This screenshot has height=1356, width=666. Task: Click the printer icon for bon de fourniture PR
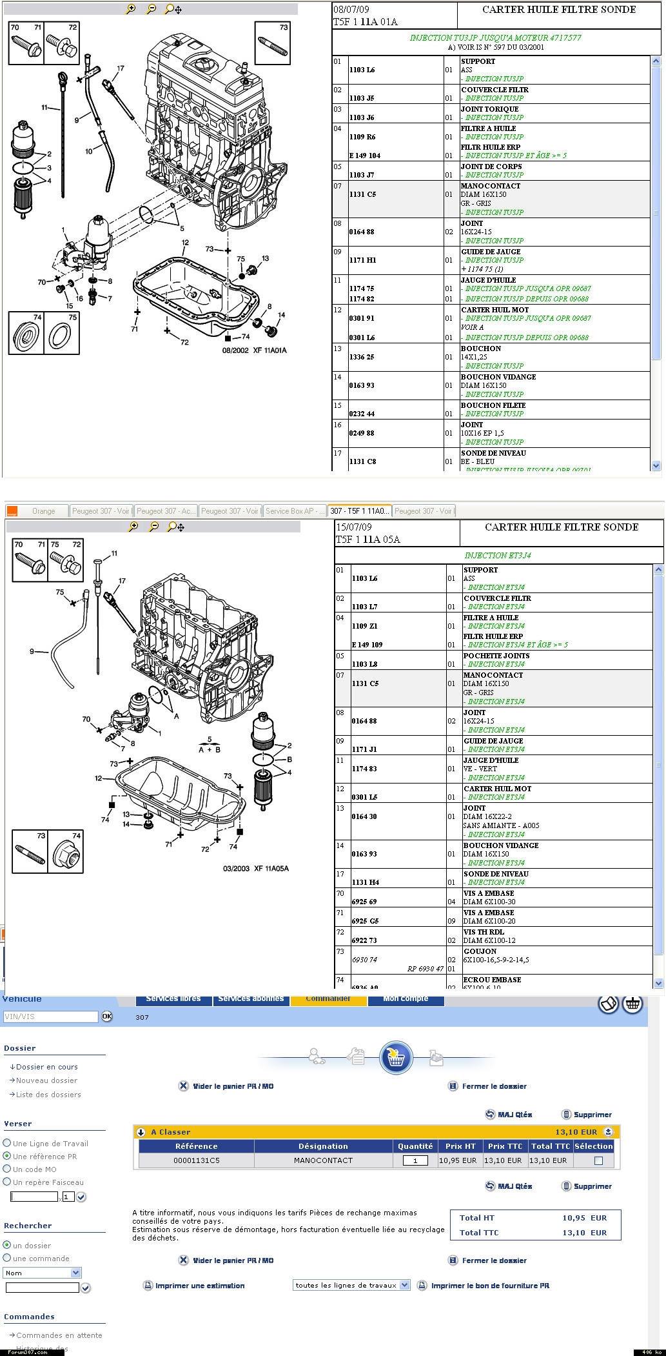pos(422,1286)
